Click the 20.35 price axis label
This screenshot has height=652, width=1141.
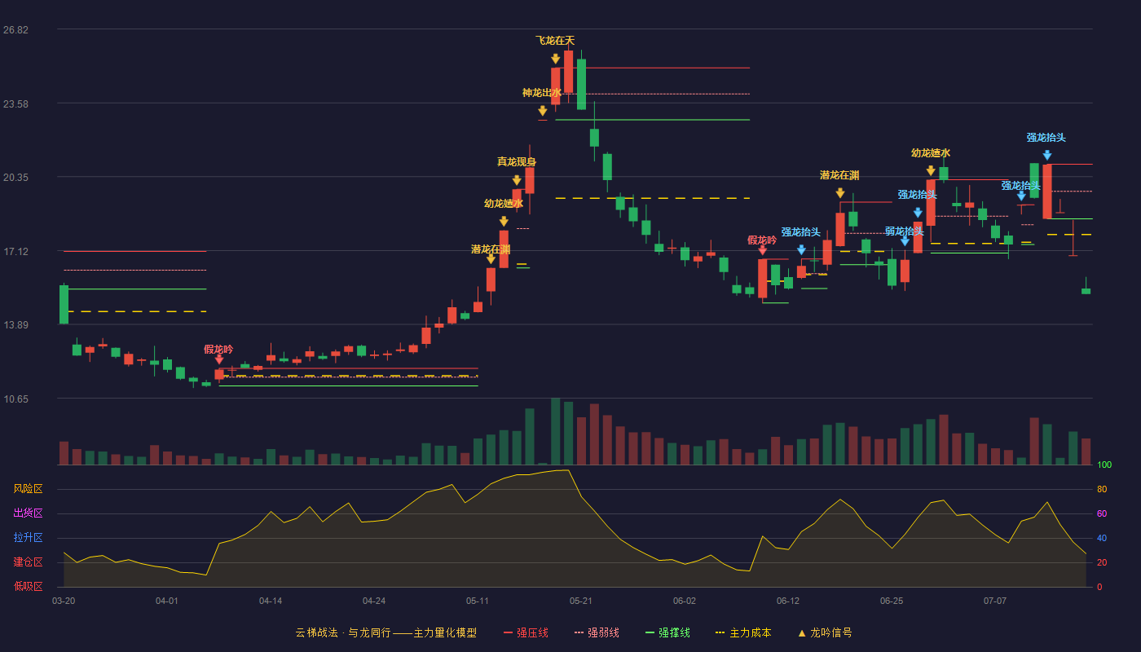click(x=15, y=178)
